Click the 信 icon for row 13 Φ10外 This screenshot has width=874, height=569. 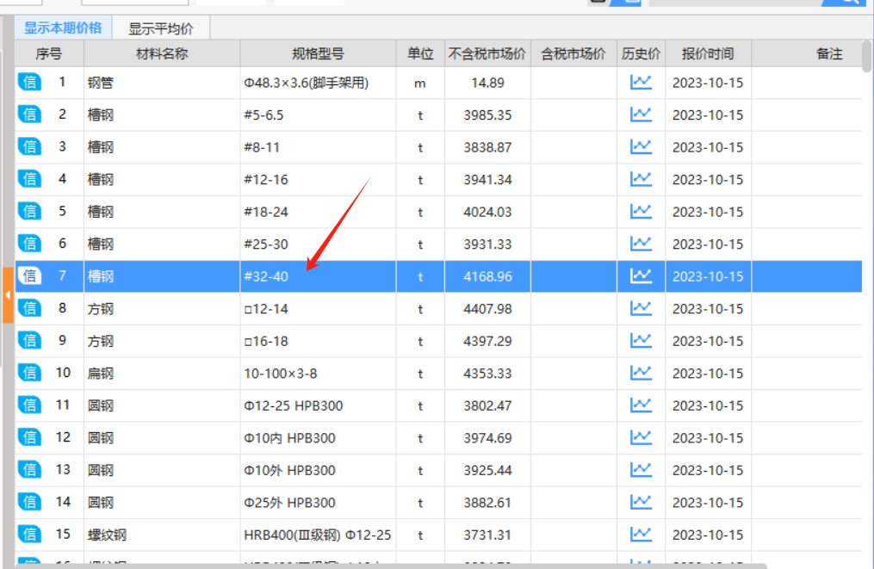[29, 470]
